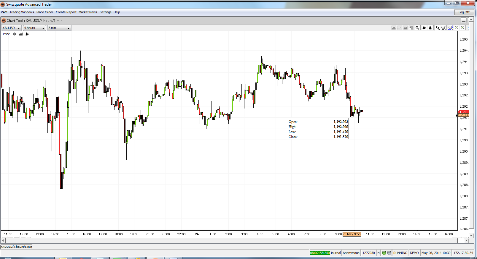Click the gray status indicator light
This screenshot has width=477, height=259.
click(x=389, y=253)
